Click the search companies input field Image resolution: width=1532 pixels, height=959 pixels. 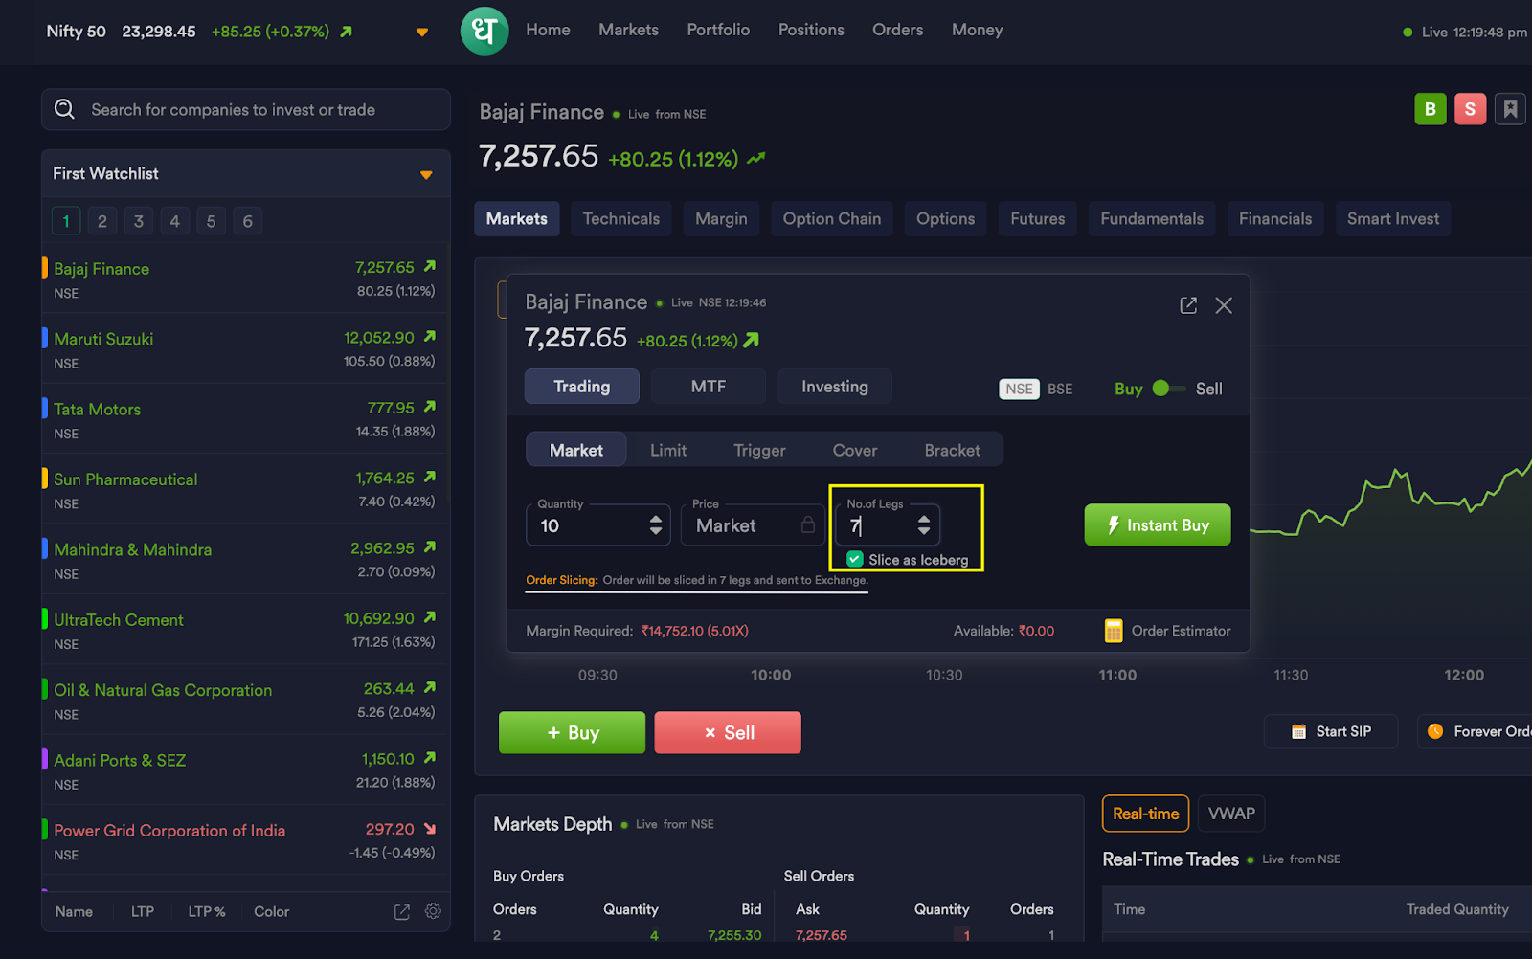246,109
